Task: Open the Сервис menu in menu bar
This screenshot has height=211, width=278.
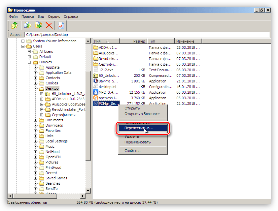Action: 54,16
